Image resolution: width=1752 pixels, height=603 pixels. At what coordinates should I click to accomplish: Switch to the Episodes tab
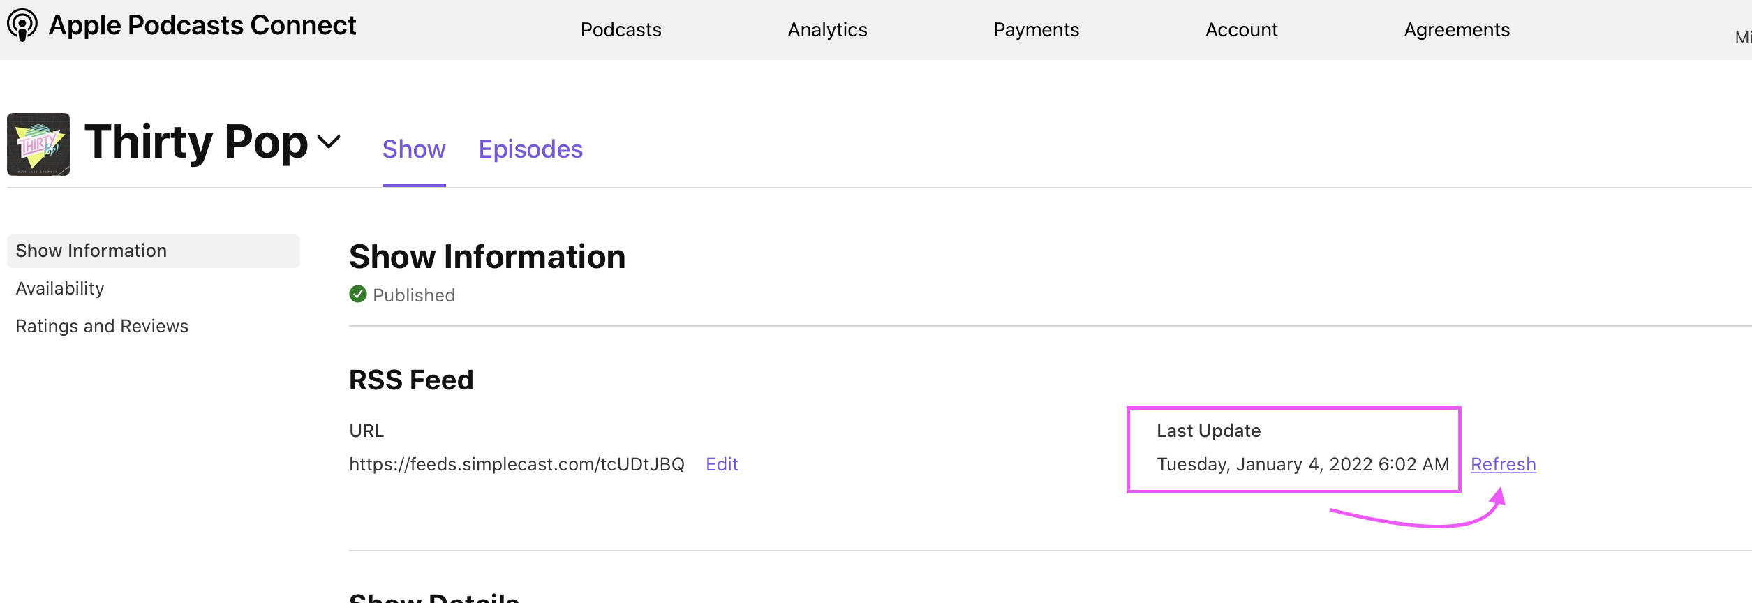530,149
